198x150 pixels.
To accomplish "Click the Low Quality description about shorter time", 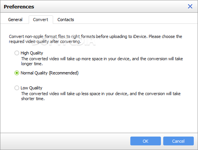I will point(101,96).
